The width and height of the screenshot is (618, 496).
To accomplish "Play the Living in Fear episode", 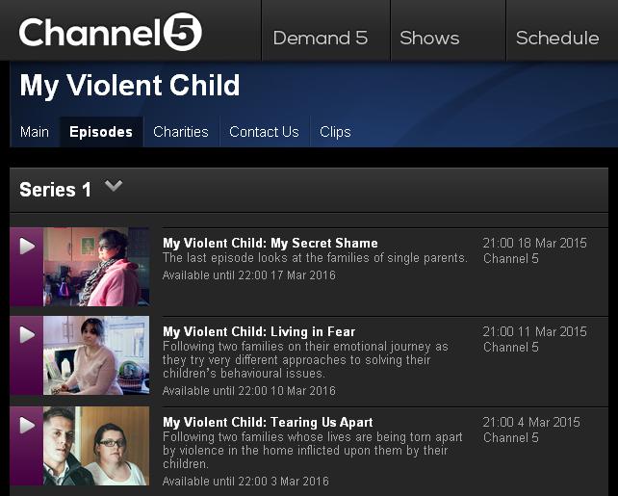I will [x=27, y=335].
